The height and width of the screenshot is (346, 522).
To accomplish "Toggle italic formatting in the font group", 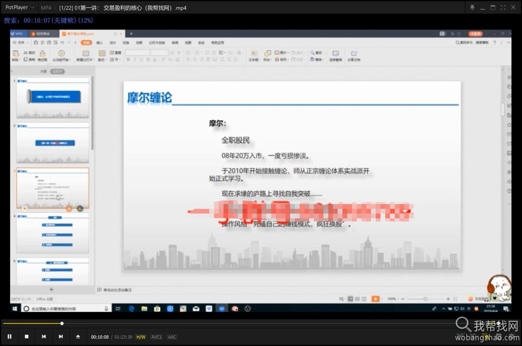I will pos(134,59).
